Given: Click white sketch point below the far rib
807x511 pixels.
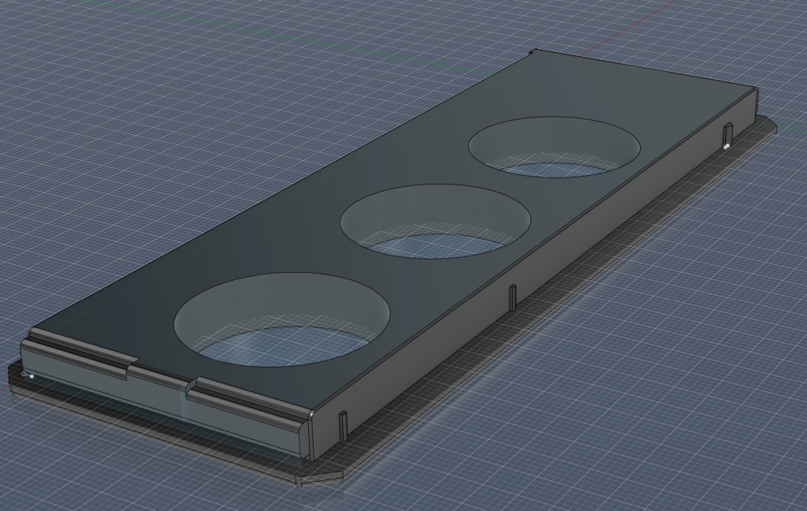Looking at the screenshot, I should pyautogui.click(x=725, y=146).
